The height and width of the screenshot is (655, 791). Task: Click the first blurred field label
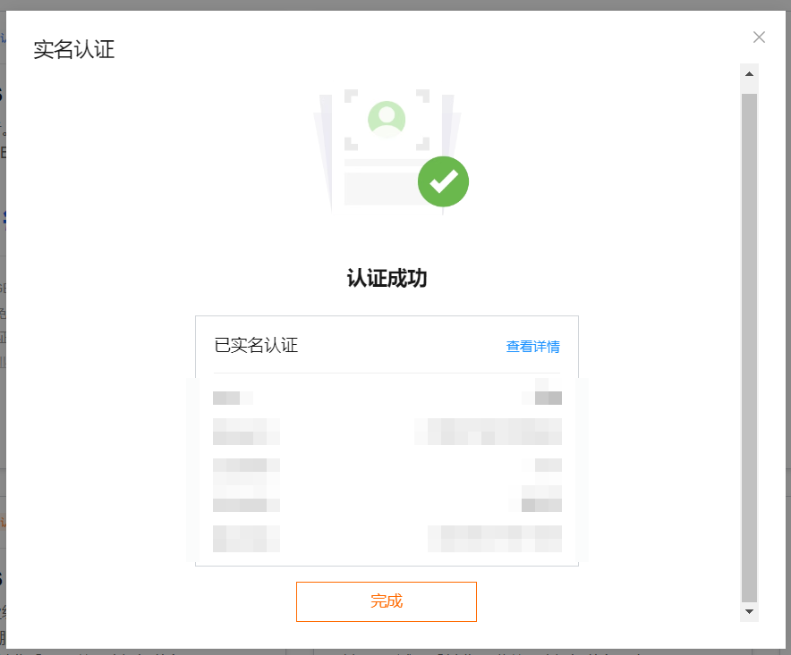[233, 398]
